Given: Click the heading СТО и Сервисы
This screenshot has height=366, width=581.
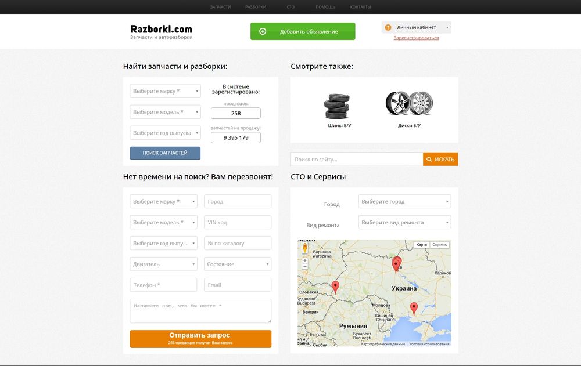Looking at the screenshot, I should [318, 177].
